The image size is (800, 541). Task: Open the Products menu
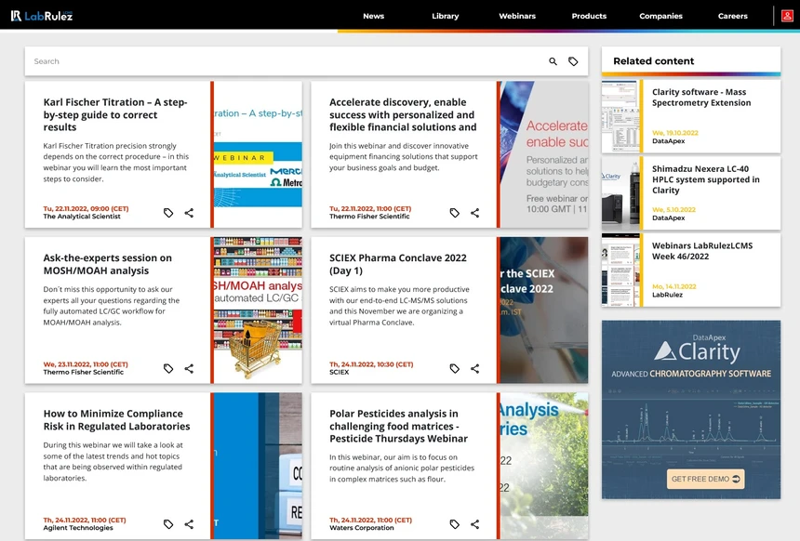tap(589, 16)
